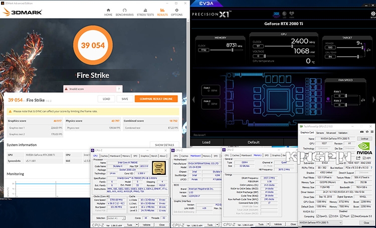Screen dimensions: 376x228
Task: Click the Compare Result Online button
Action: tap(156, 99)
